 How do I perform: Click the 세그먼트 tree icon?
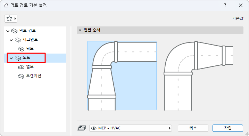(18, 40)
